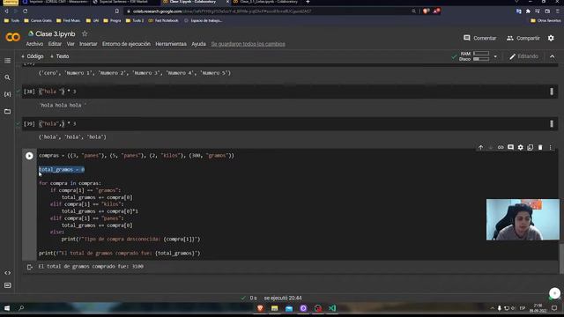Reload the browser page
Screen dimensions: 564x317
[26, 11]
